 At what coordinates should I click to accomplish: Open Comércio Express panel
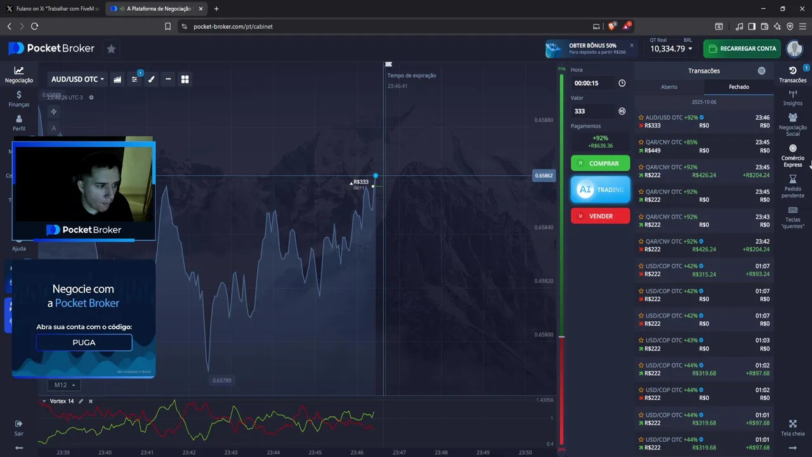pos(793,156)
